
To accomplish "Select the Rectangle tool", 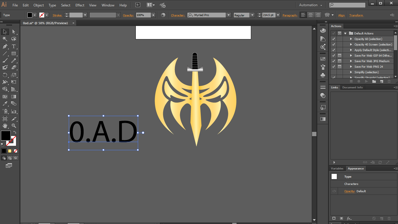I will [14, 53].
